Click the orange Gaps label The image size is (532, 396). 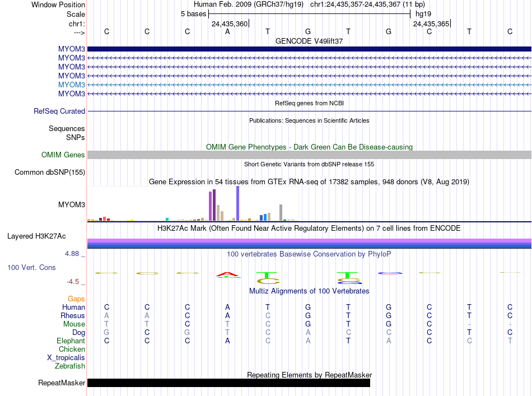[76, 299]
